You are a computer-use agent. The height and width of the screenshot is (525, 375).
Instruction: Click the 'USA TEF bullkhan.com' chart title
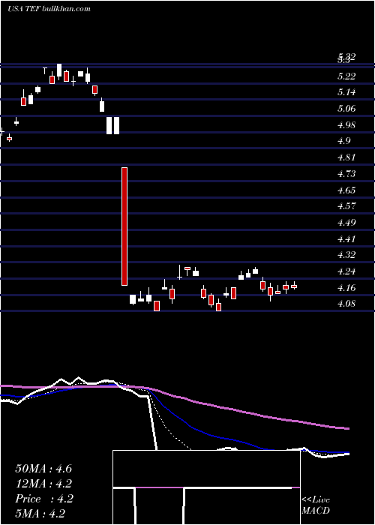tap(49, 9)
